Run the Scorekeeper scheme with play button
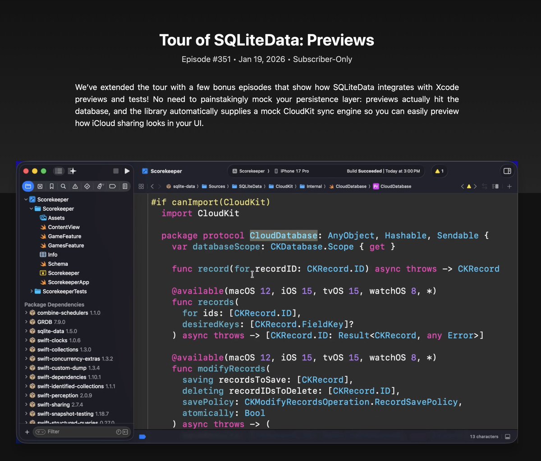541x461 pixels. [x=127, y=171]
